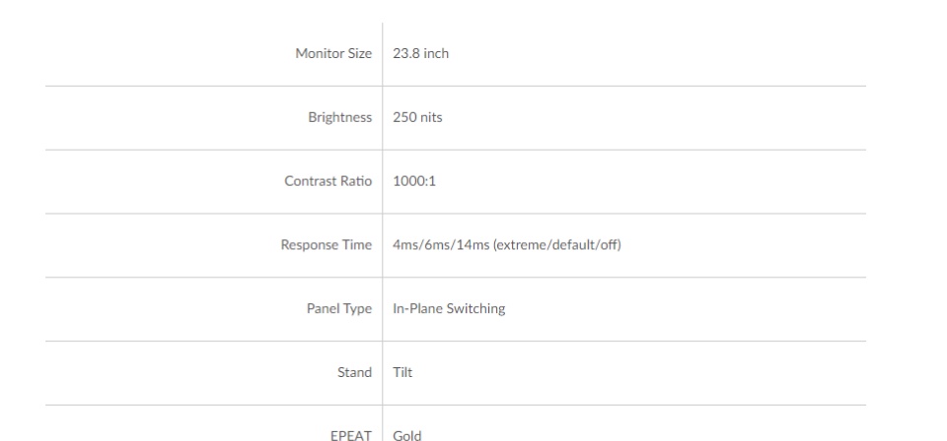Select the Tilt stand value
947x441 pixels.
(402, 372)
